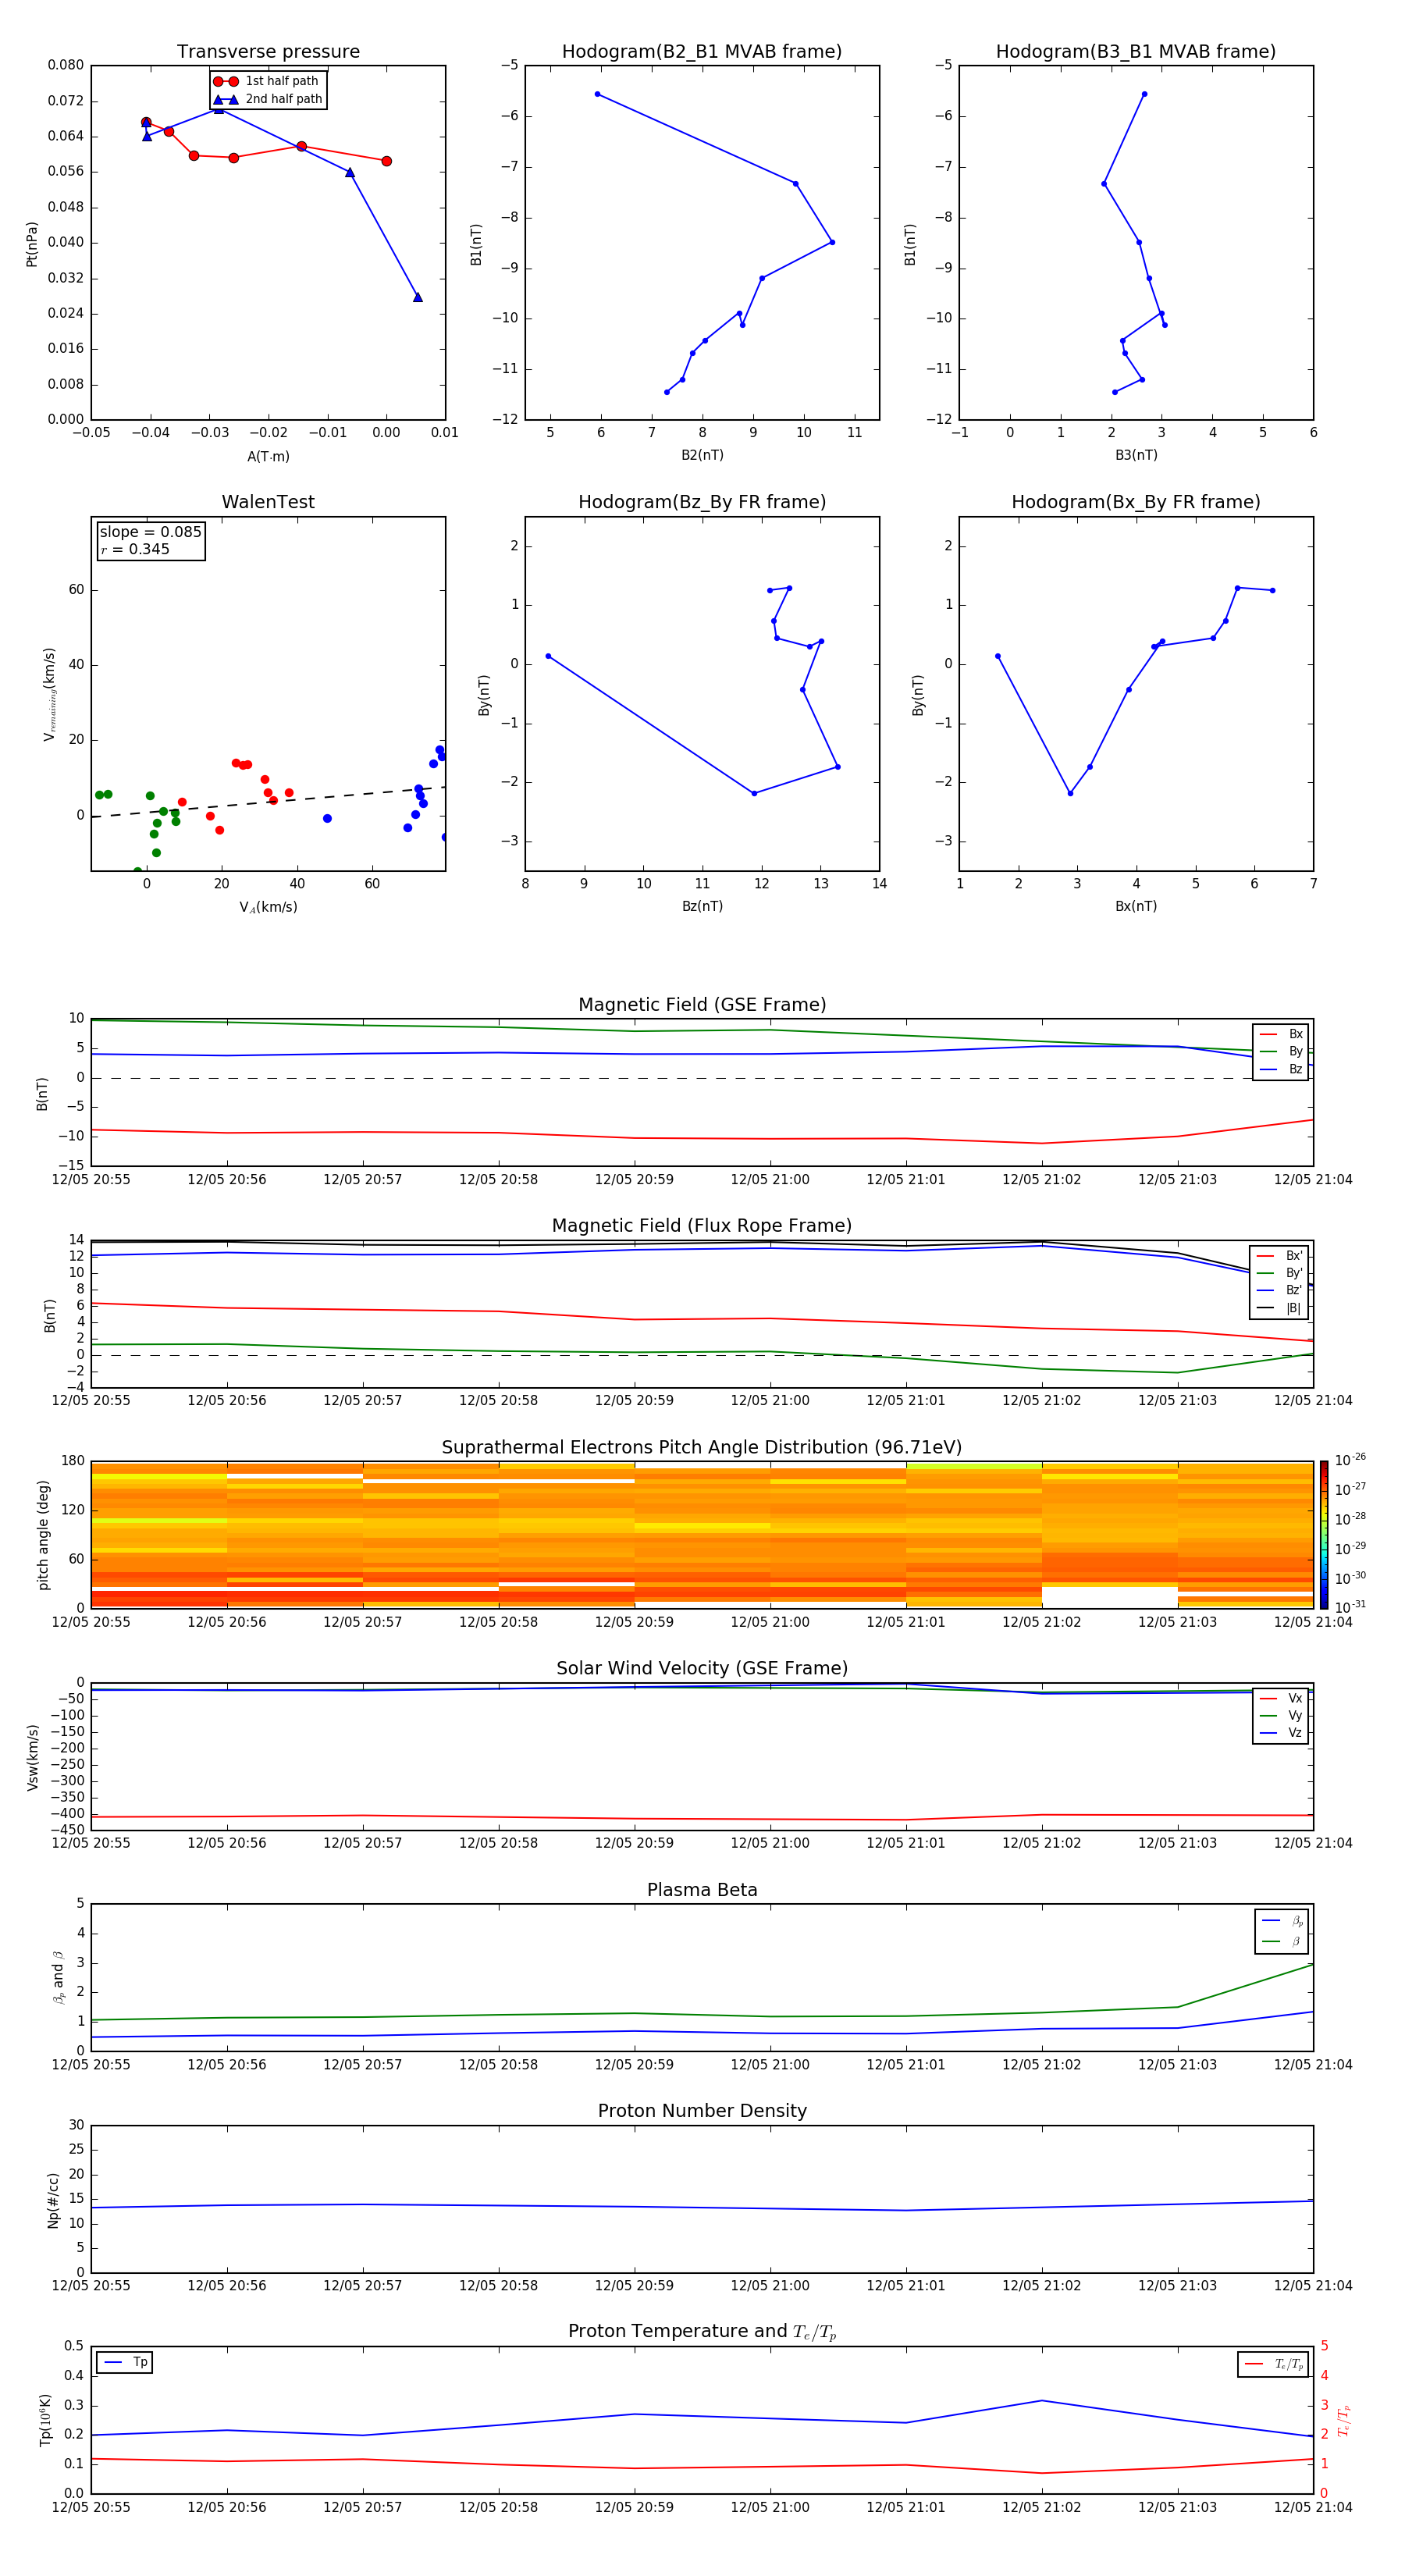
Task: Click the "Hodogram(Bz_By FR frame)" title
Action: (x=702, y=502)
